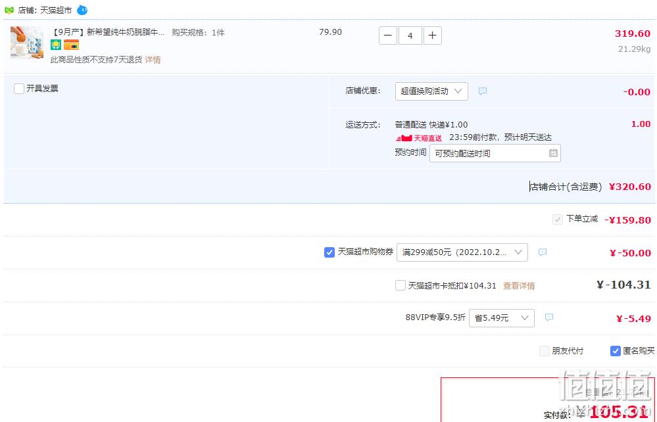Viewport: 657px width, 422px height.
Task: Enable 天猫超市卡抵扣 checkbox
Action: (401, 285)
